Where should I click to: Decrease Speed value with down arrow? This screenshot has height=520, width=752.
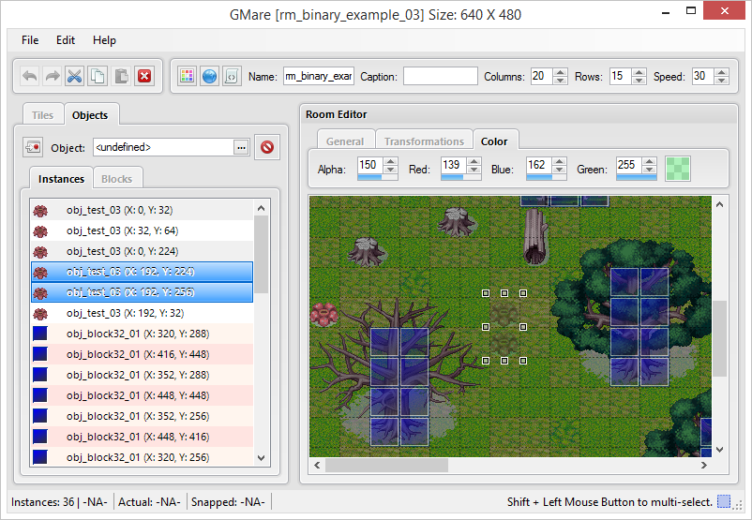tap(722, 81)
